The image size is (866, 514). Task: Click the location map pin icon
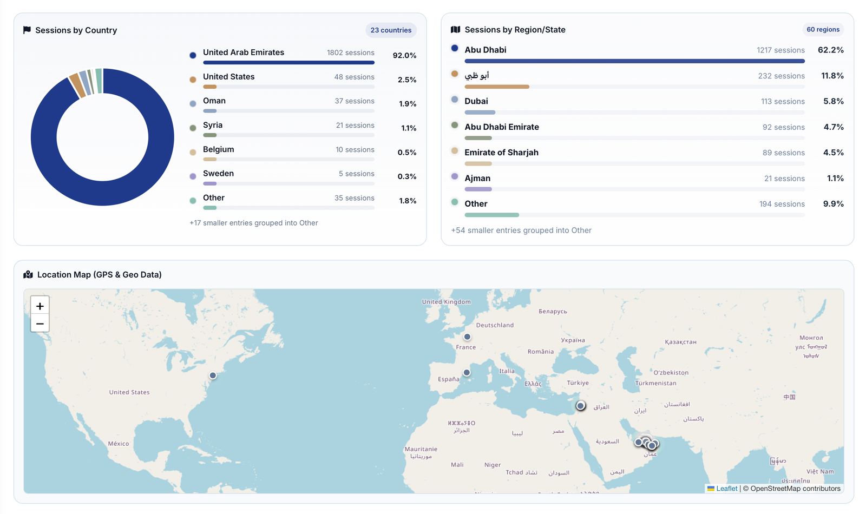[28, 274]
